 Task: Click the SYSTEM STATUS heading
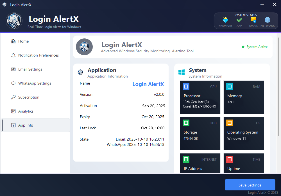(x=246, y=15)
